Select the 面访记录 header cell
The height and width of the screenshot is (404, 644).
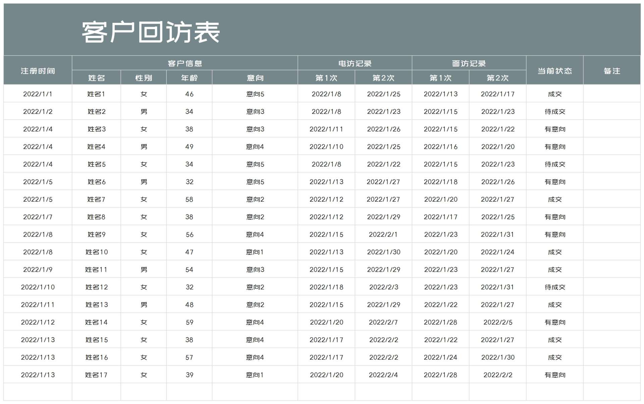pos(469,63)
